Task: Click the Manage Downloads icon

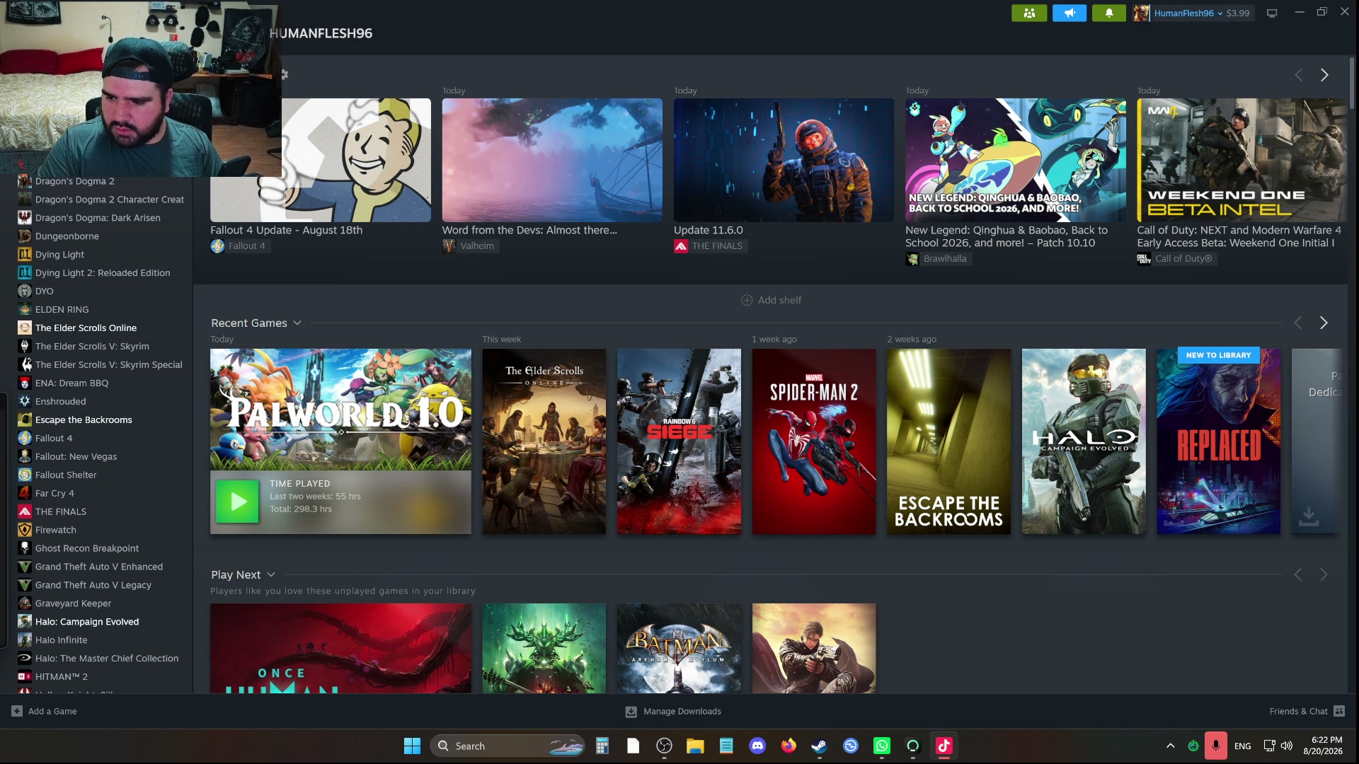Action: pyautogui.click(x=631, y=712)
